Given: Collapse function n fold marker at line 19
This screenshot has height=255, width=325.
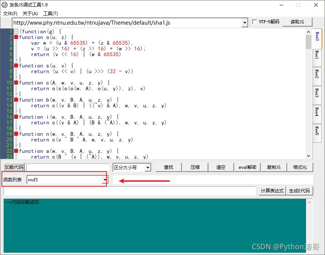Looking at the screenshot, I should point(16,134).
